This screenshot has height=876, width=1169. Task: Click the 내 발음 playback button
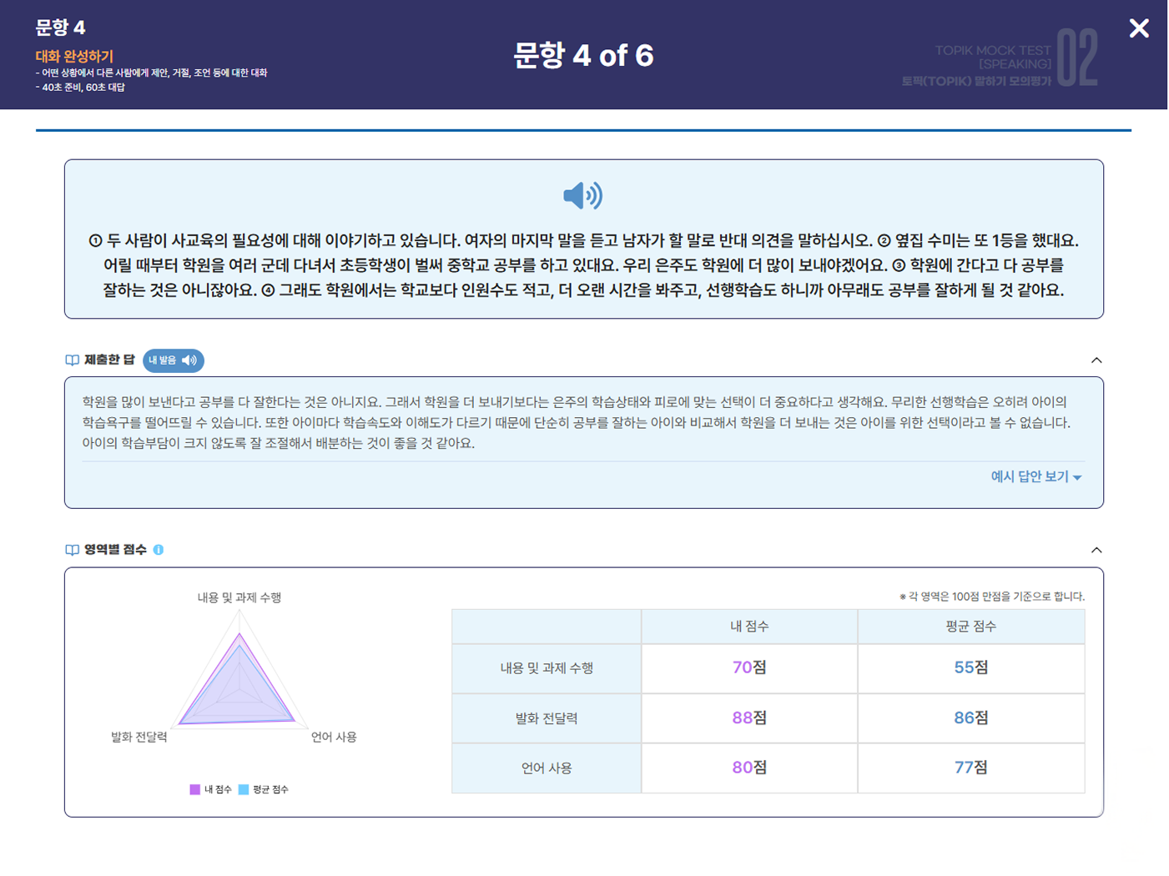tap(174, 360)
